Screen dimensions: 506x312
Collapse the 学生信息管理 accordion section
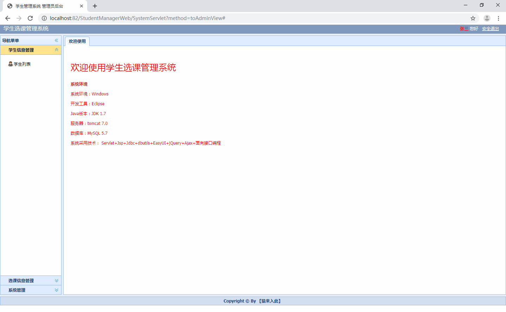[x=56, y=50]
